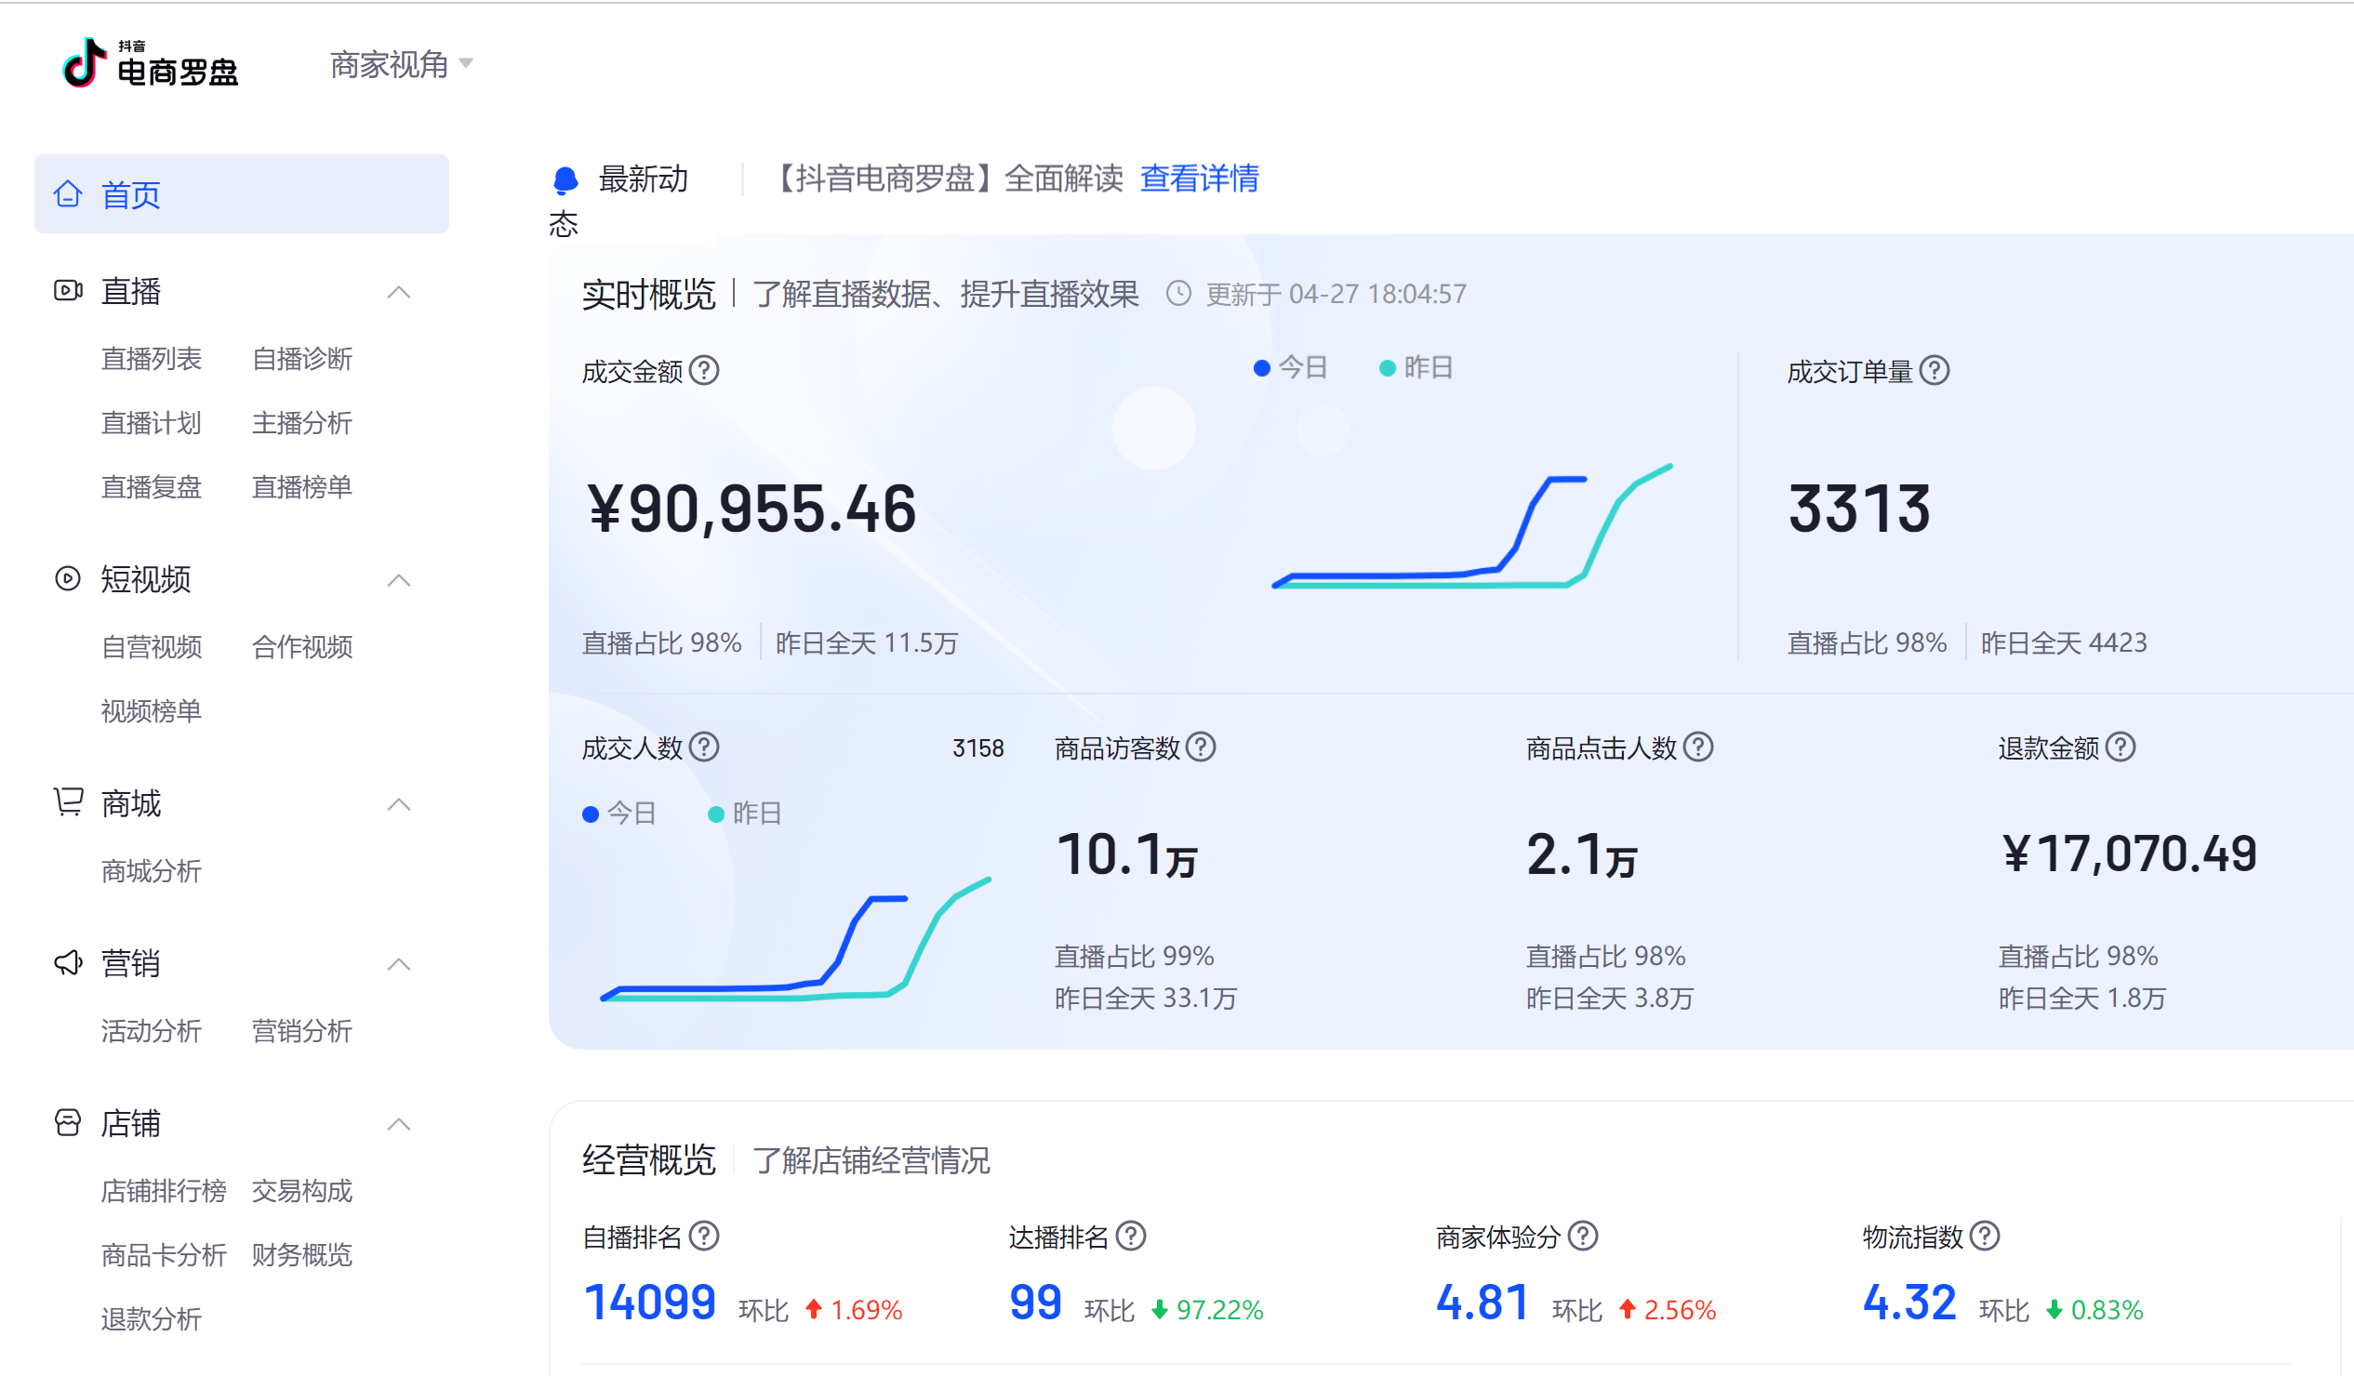Open 店铺排行榜
Viewport: 2354px width, 1376px height.
pos(164,1190)
